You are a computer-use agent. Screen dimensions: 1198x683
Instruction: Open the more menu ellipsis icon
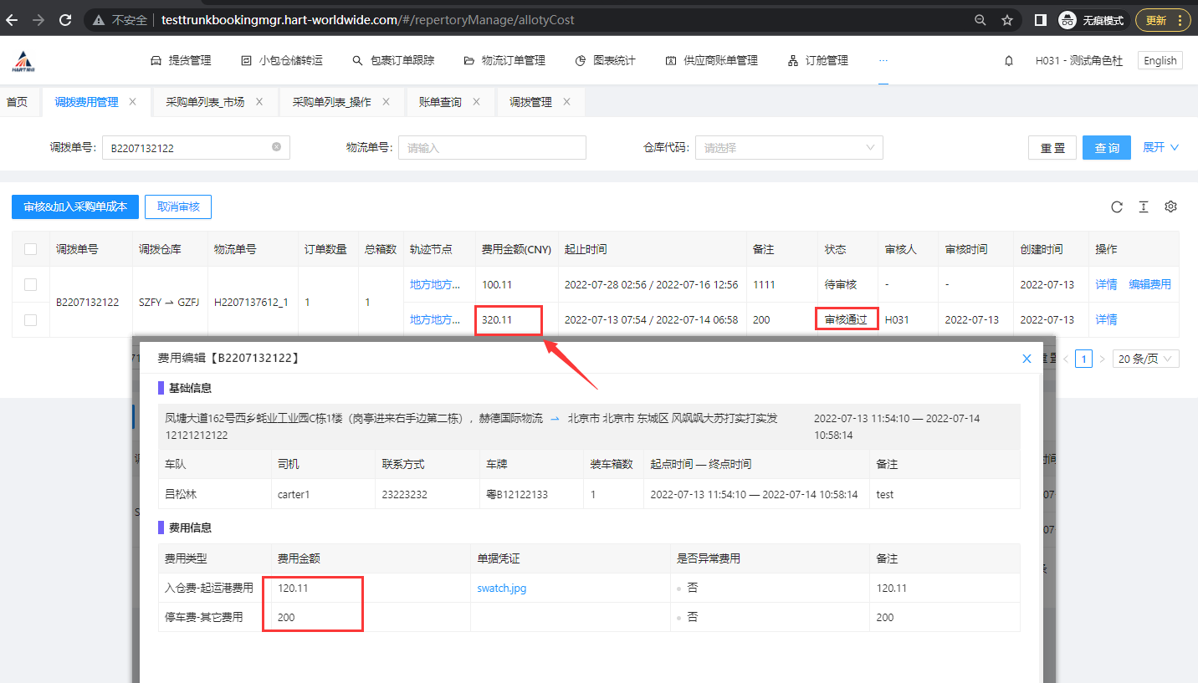[x=883, y=61]
